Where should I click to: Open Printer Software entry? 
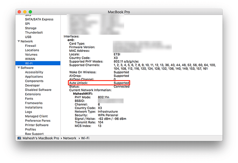[37, 125]
